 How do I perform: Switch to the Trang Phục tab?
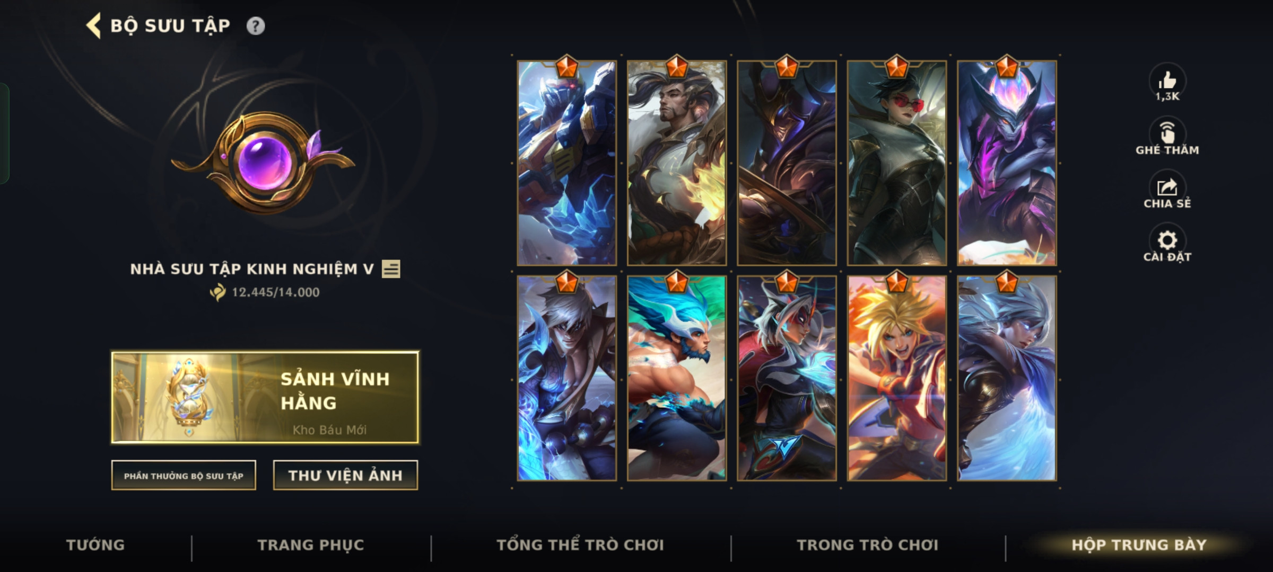tap(311, 545)
